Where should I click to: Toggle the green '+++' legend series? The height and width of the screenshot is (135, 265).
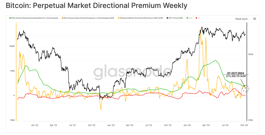point(189,18)
